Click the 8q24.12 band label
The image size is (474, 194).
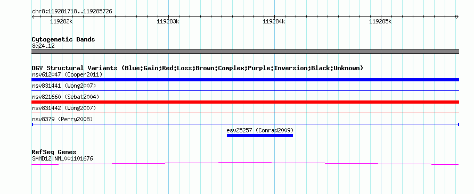point(43,46)
